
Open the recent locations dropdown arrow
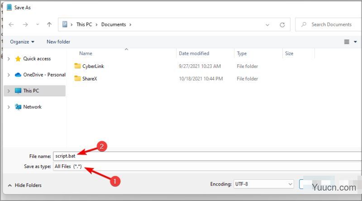[x=38, y=24]
